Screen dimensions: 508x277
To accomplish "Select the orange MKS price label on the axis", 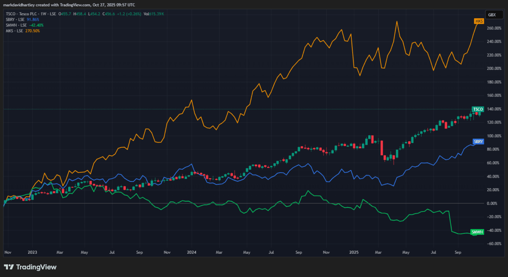I will pos(479,21).
